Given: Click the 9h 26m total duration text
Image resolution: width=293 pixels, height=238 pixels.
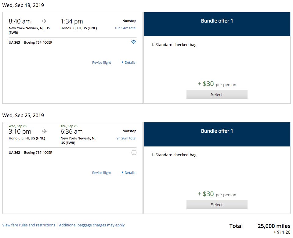Looking at the screenshot, I should pos(126,138).
